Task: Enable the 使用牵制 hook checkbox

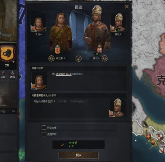Action: click(44, 134)
